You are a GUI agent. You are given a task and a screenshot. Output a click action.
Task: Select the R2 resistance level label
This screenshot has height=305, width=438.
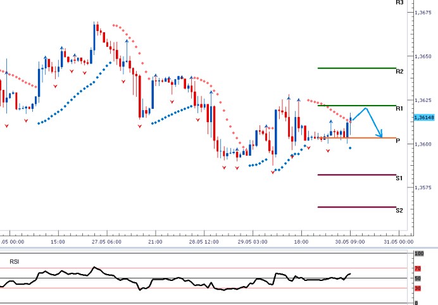click(399, 72)
